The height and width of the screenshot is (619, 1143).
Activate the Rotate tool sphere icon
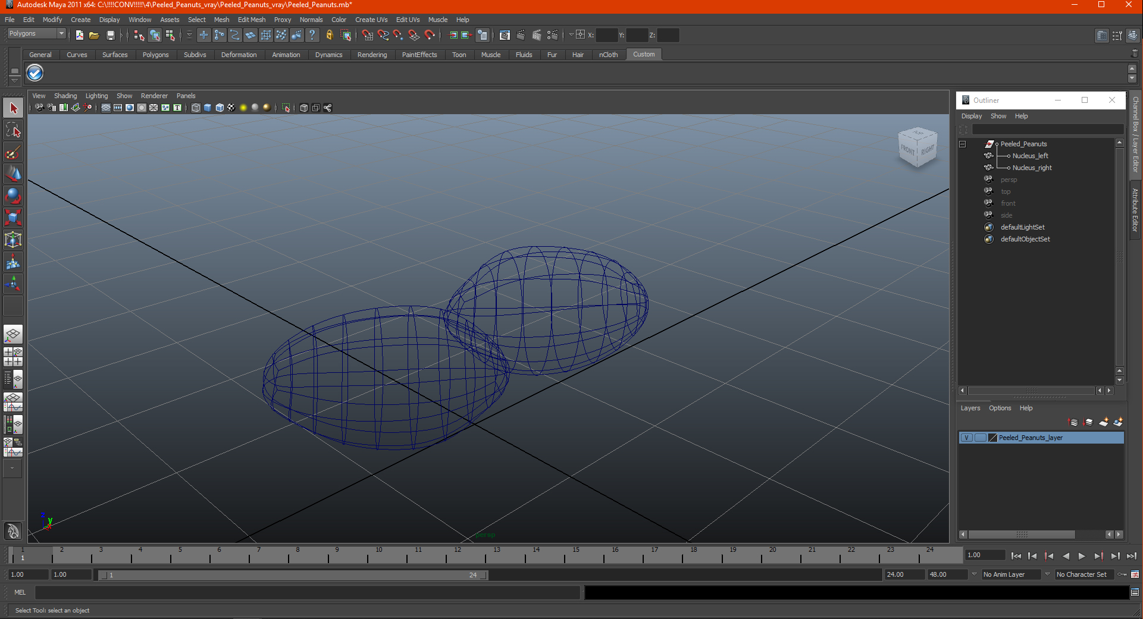click(x=13, y=196)
